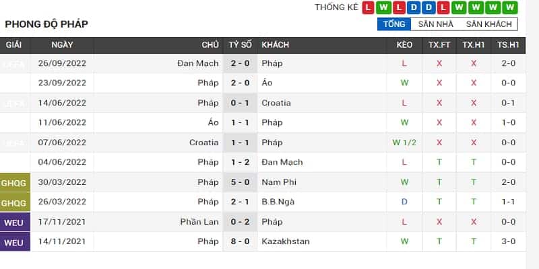Viewport: 539px width, 269px height.
Task: Click the first red L badge in Thống Kê
Action: coord(368,7)
